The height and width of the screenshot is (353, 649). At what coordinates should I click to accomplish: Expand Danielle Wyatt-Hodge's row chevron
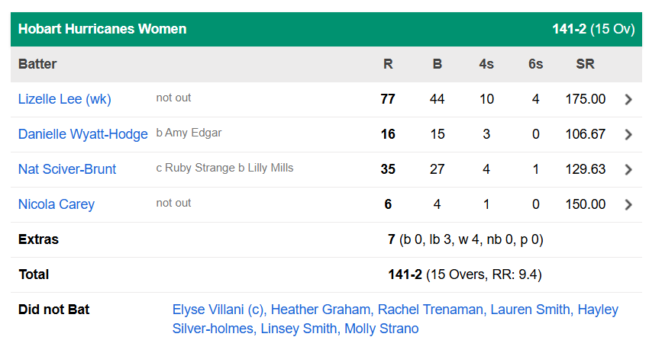click(x=628, y=134)
